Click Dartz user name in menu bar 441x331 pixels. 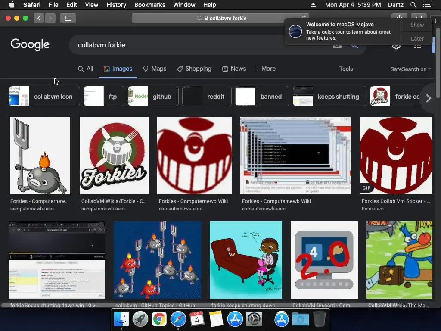[395, 5]
